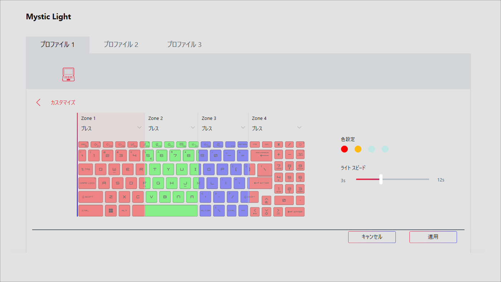Pick the orange color swatch
This screenshot has width=501, height=282.
click(x=358, y=149)
